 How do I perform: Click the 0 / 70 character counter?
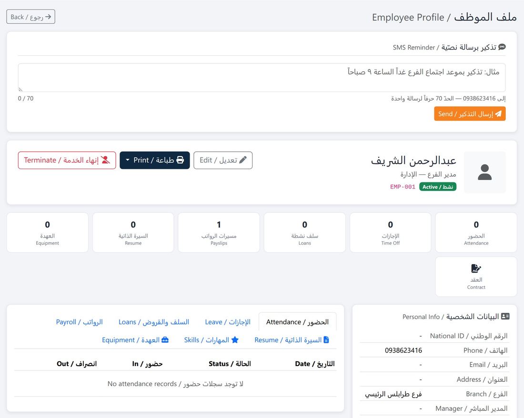pyautogui.click(x=26, y=99)
